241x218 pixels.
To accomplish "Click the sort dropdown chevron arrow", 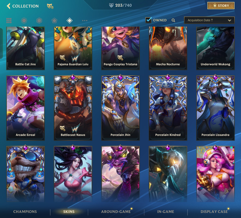I will point(230,20).
